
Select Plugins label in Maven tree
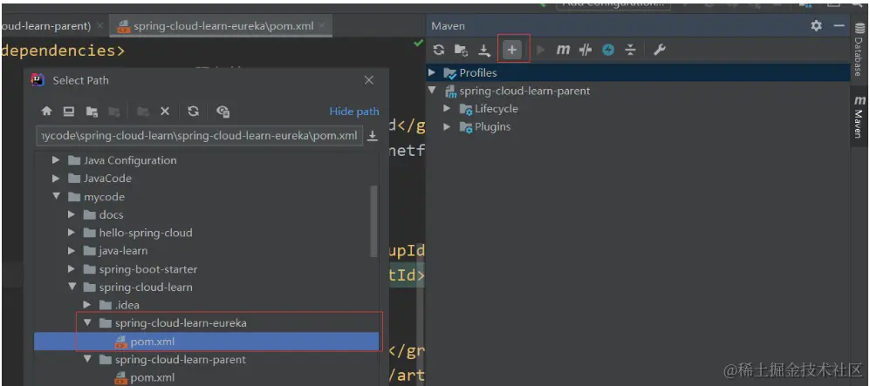click(492, 127)
